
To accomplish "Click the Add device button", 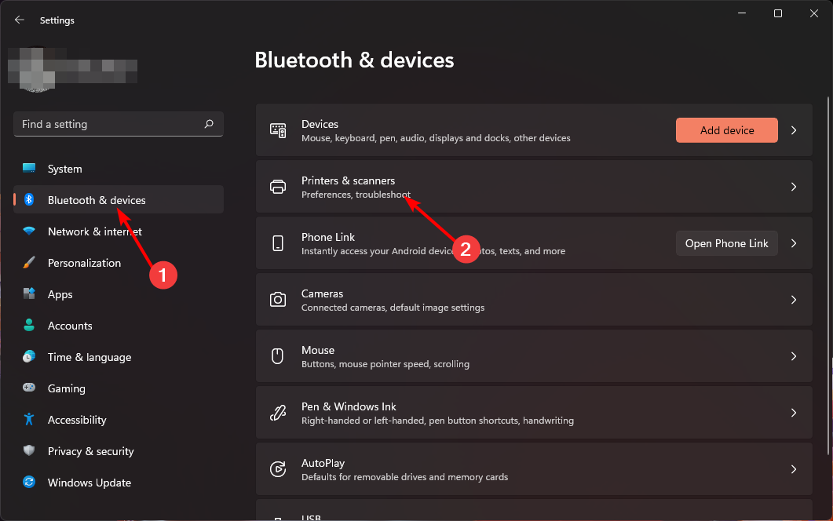I will tap(726, 129).
